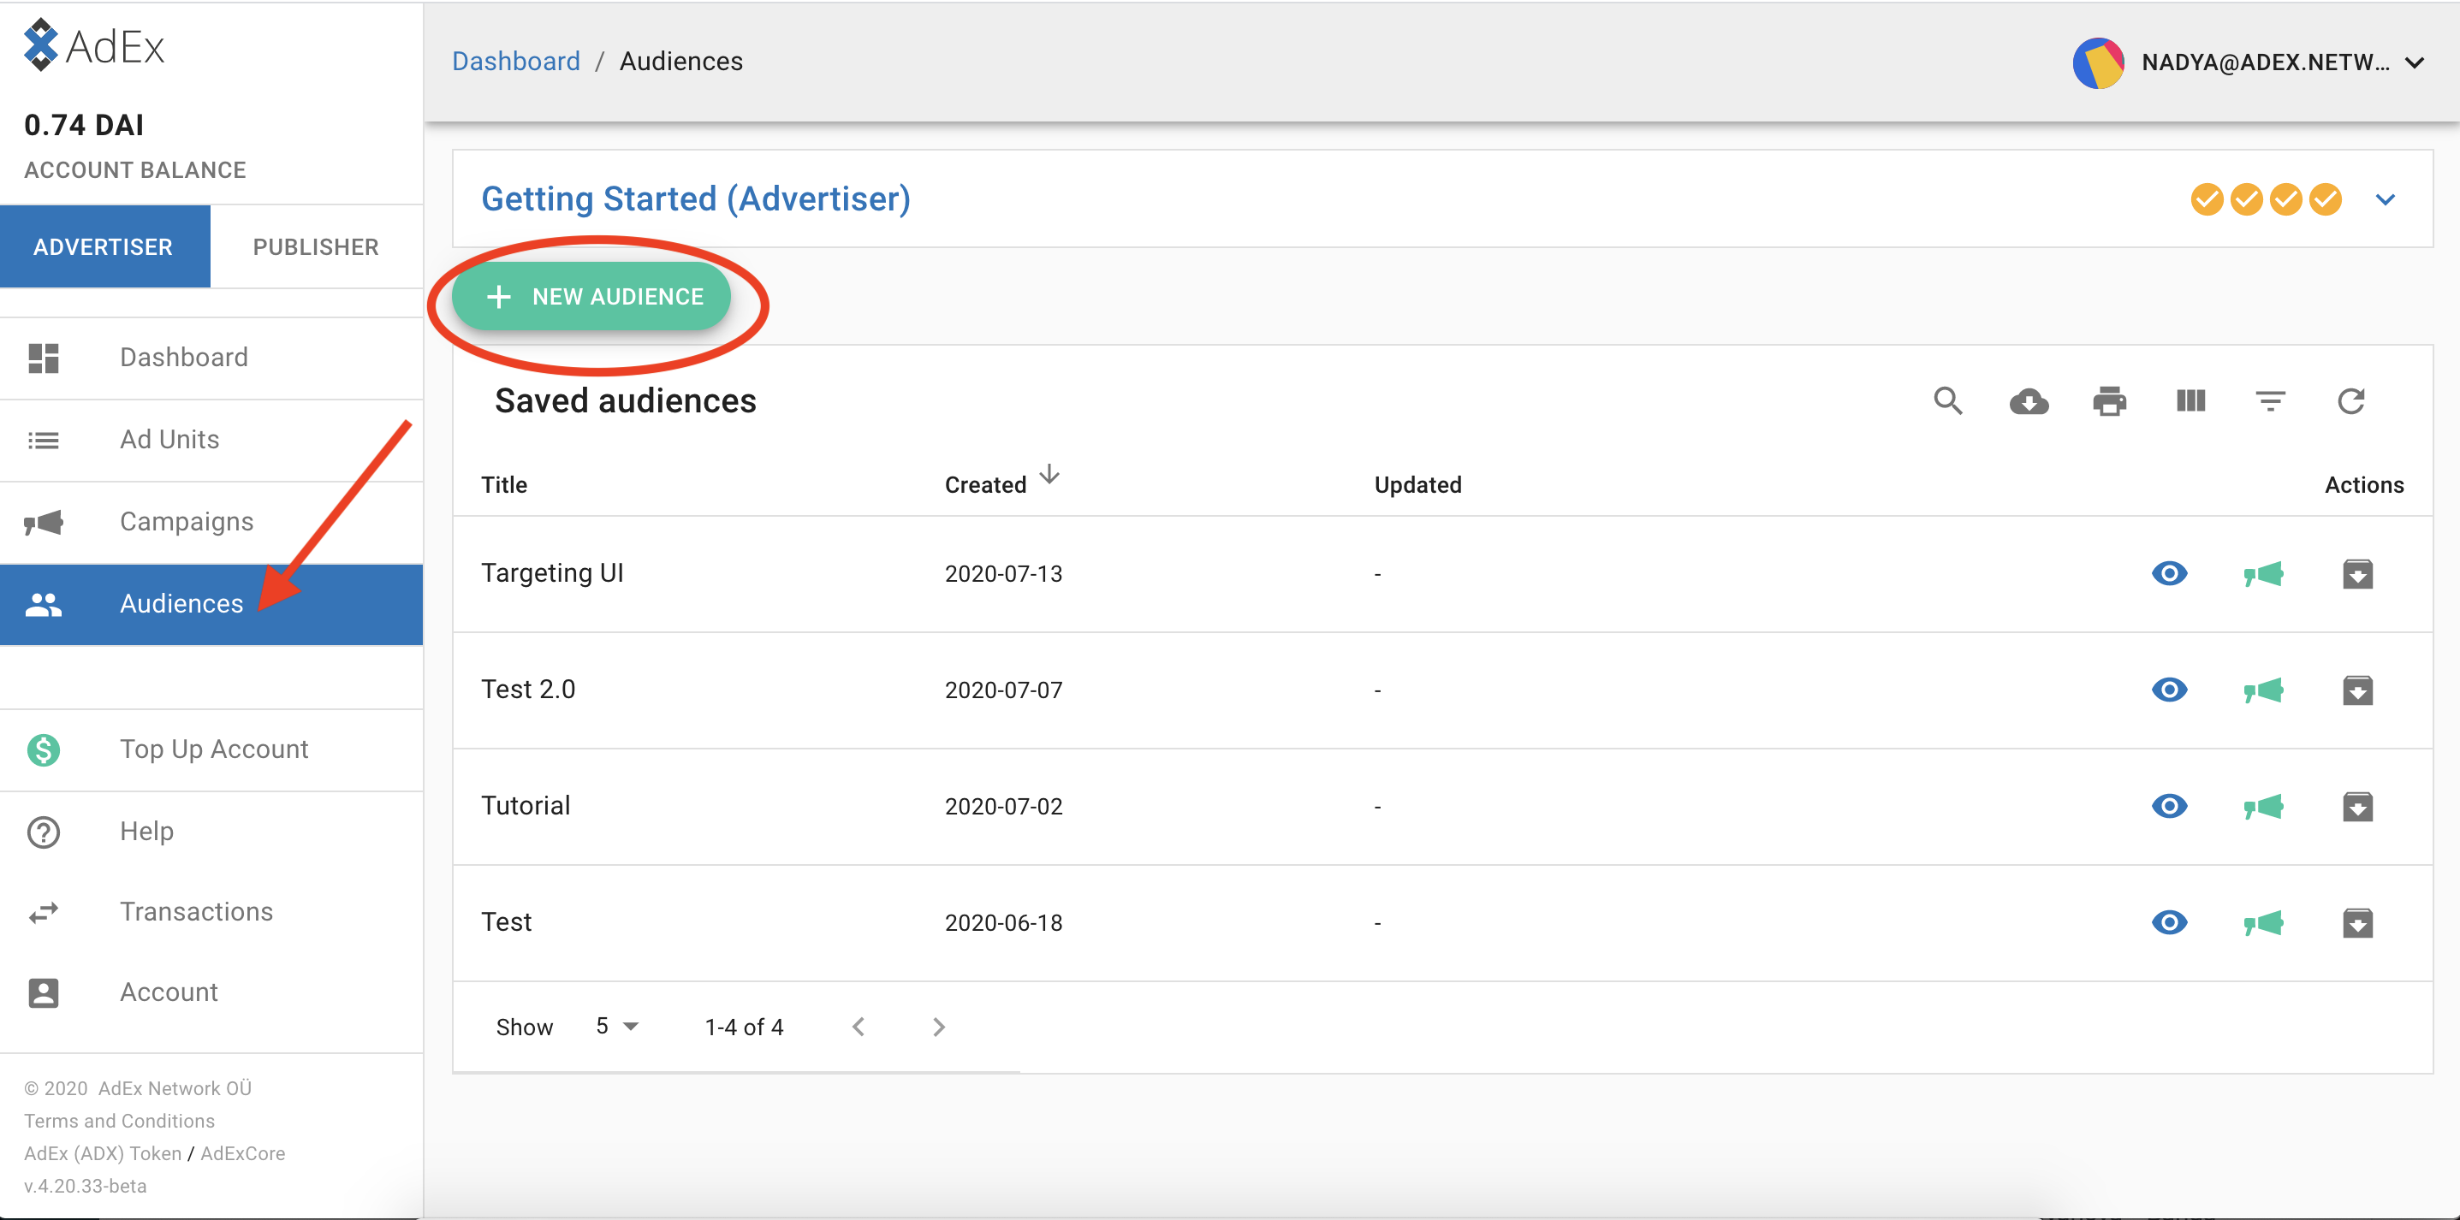
Task: Click the Dashboard breadcrumb link
Action: tap(515, 61)
